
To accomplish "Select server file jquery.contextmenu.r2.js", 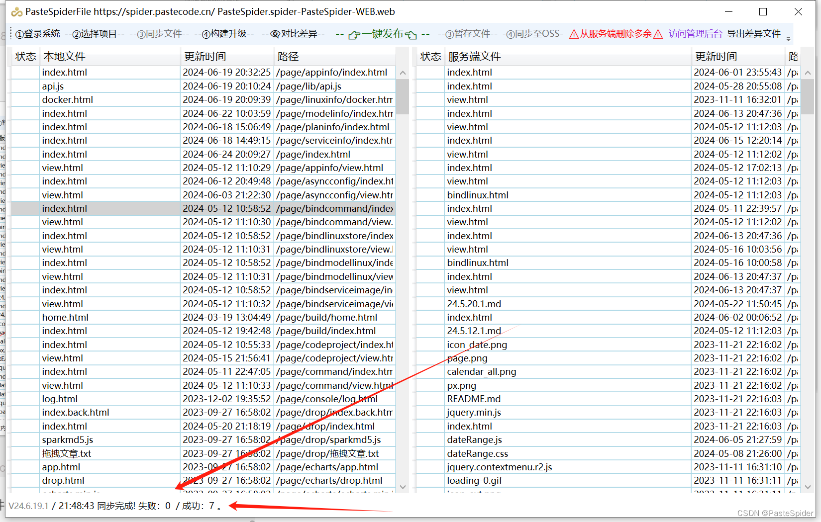I will tap(500, 467).
